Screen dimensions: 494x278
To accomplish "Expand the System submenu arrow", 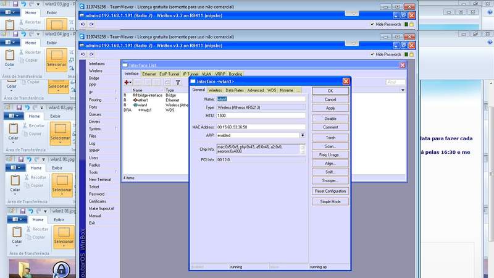I will coord(116,128).
